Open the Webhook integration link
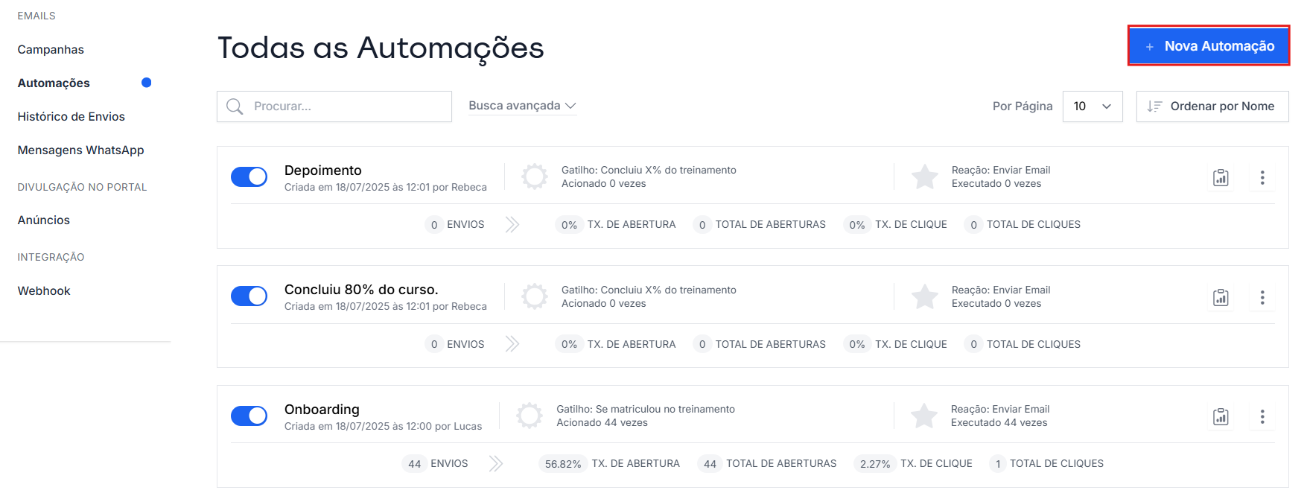The image size is (1307, 496). click(x=44, y=291)
